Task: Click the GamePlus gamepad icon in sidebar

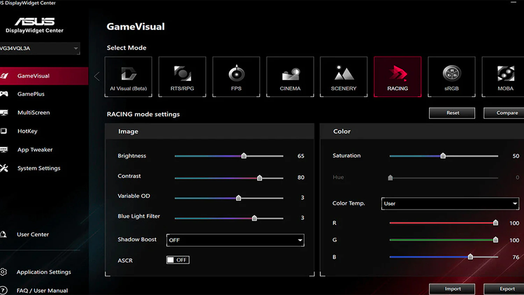Action: click(x=4, y=94)
